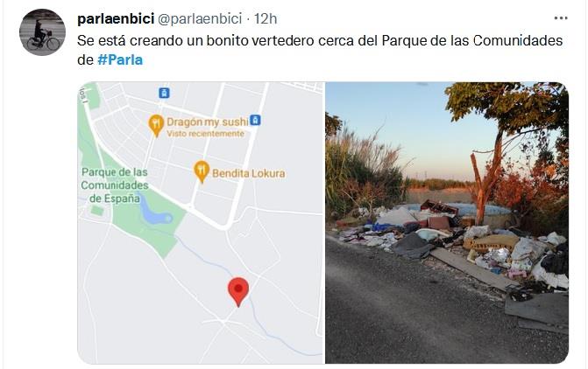The image size is (588, 369).
Task: Open the tweet via its 12h timestamp
Action: pos(266,18)
